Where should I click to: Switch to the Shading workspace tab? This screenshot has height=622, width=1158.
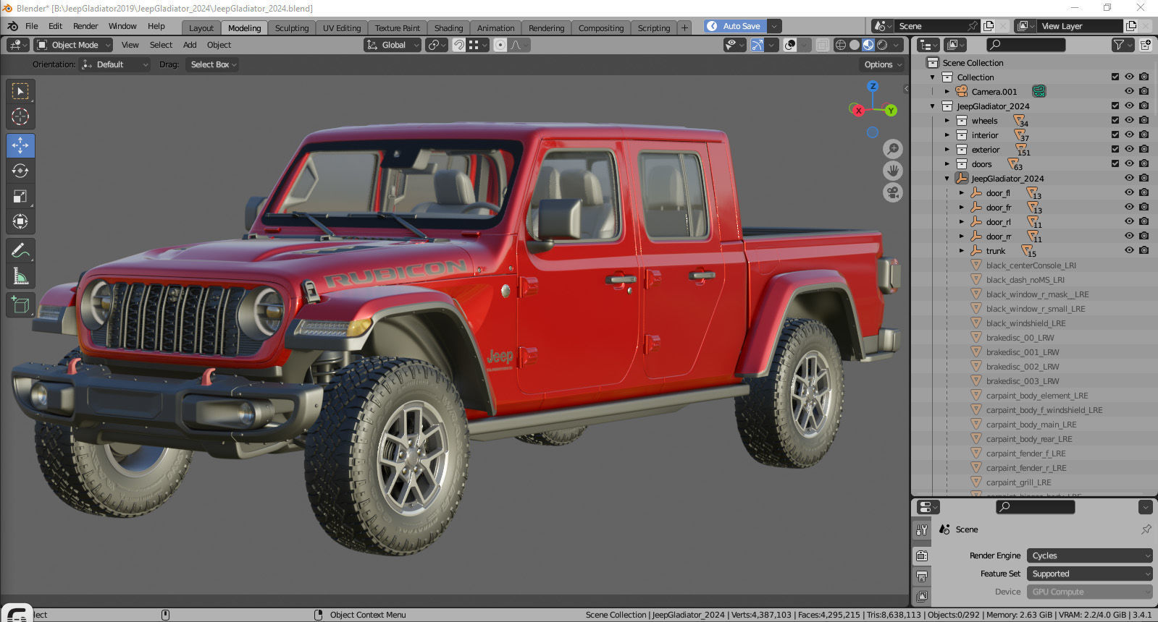tap(448, 28)
